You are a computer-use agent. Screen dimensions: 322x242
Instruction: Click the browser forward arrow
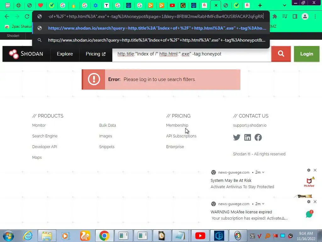click(17, 16)
